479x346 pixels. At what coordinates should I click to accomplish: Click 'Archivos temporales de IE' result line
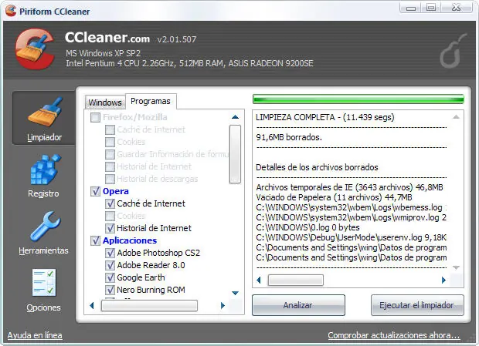click(x=349, y=187)
